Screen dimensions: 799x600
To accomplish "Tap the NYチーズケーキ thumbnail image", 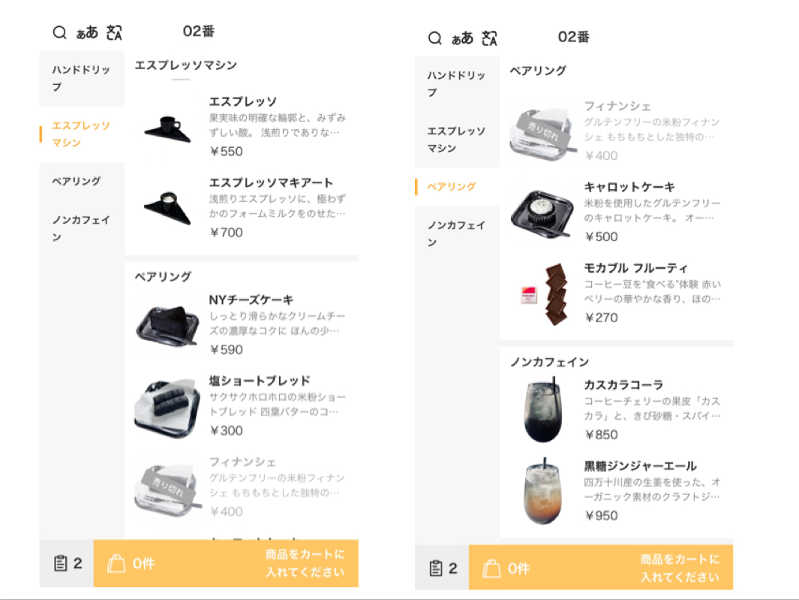I will pos(167,325).
